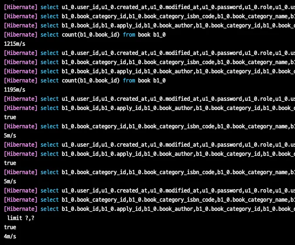Select the count query directly above 1195m/s
295x245 pixels.
pos(85,80)
